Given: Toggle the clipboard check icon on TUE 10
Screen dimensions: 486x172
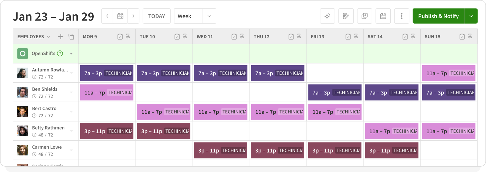Looking at the screenshot, I should [177, 37].
